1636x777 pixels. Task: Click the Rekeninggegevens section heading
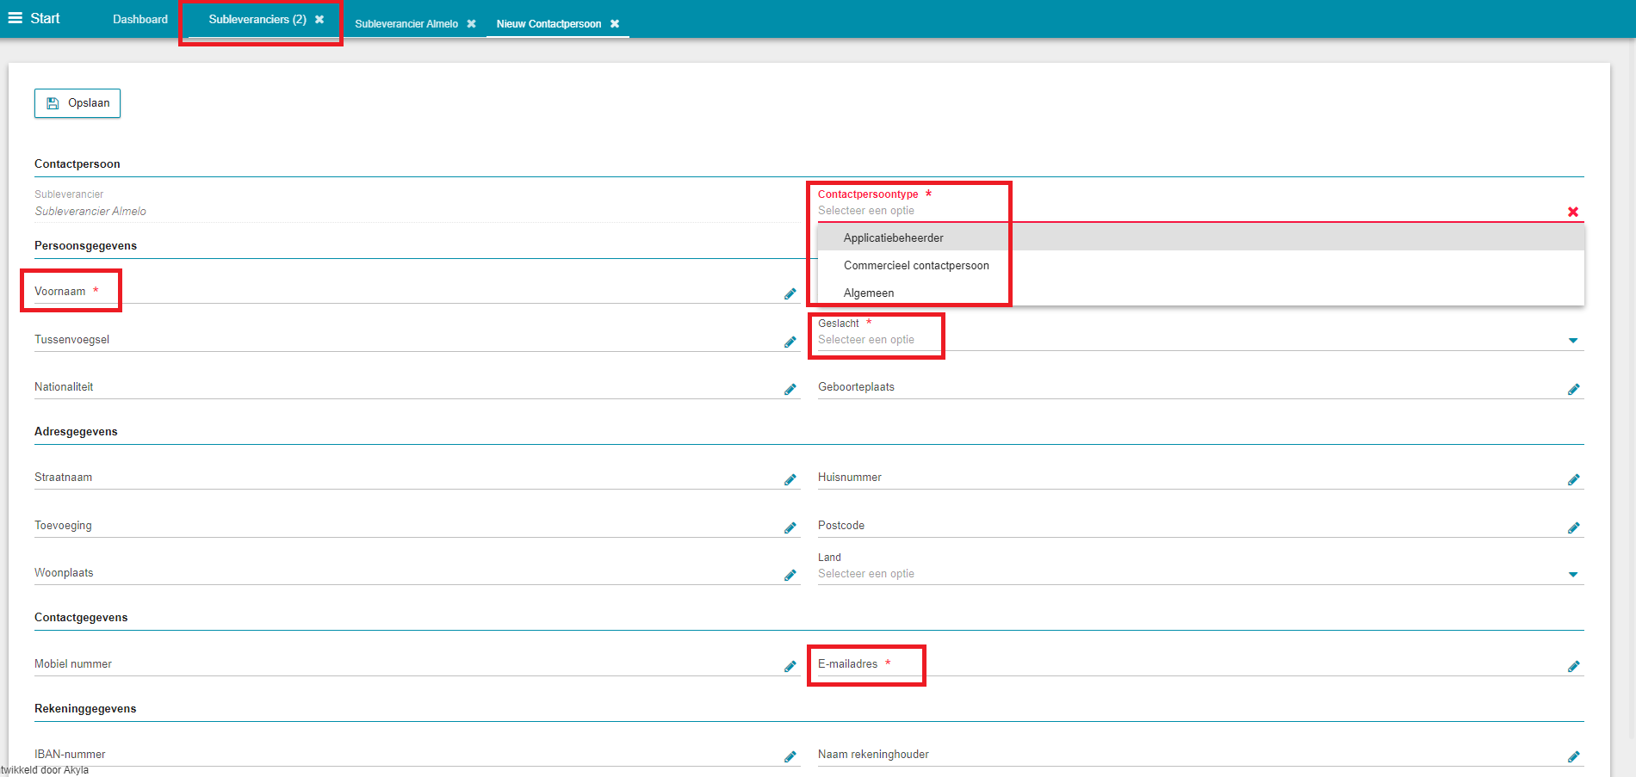click(x=85, y=709)
